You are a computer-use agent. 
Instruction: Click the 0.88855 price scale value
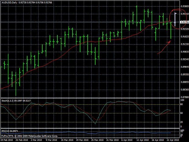tap(185, 82)
